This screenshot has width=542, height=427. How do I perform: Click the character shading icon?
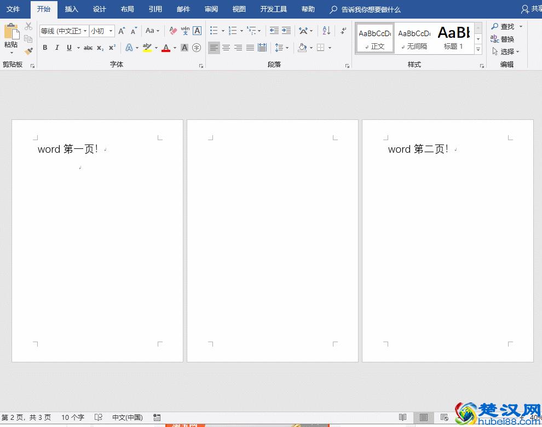tap(184, 48)
